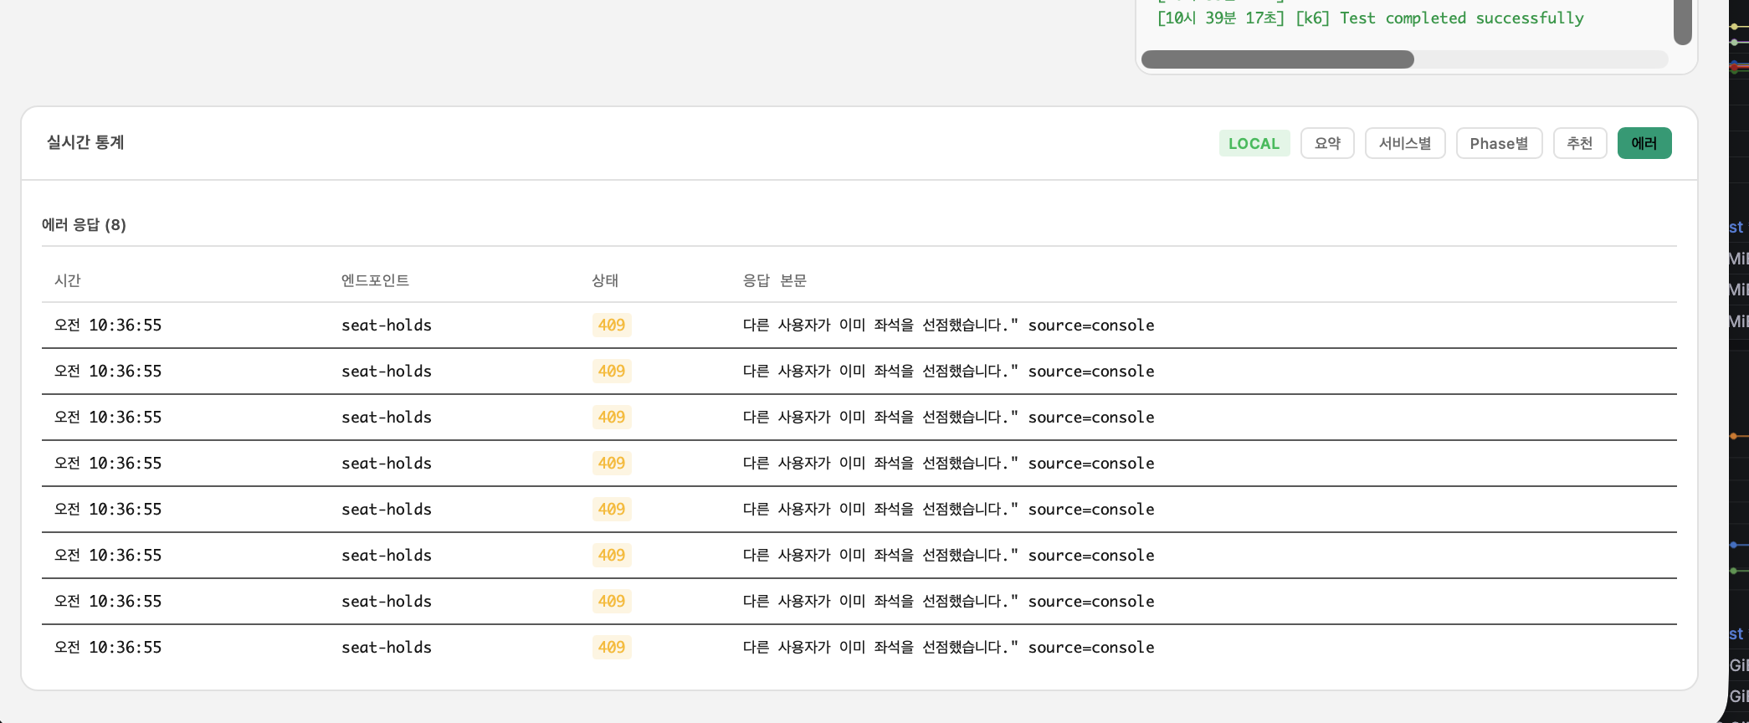
Task: Click the active 에러 tab
Action: pyautogui.click(x=1644, y=143)
